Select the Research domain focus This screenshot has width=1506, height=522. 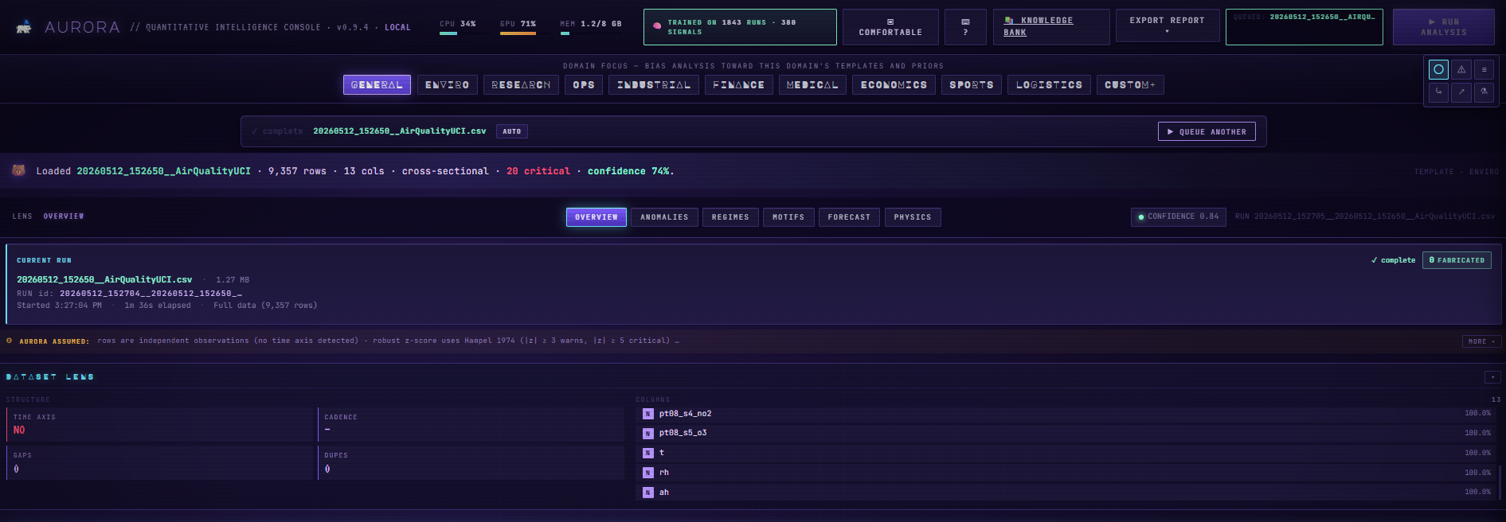(521, 84)
